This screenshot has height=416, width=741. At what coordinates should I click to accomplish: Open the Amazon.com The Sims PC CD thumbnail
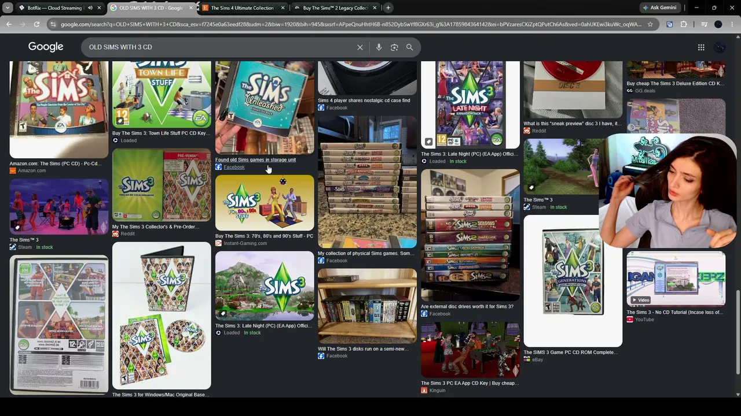point(58,109)
